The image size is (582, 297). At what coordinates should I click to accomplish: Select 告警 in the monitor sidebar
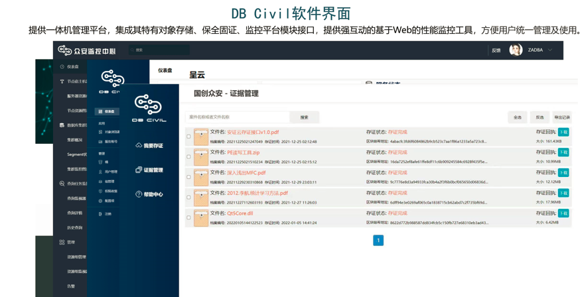pyautogui.click(x=71, y=286)
